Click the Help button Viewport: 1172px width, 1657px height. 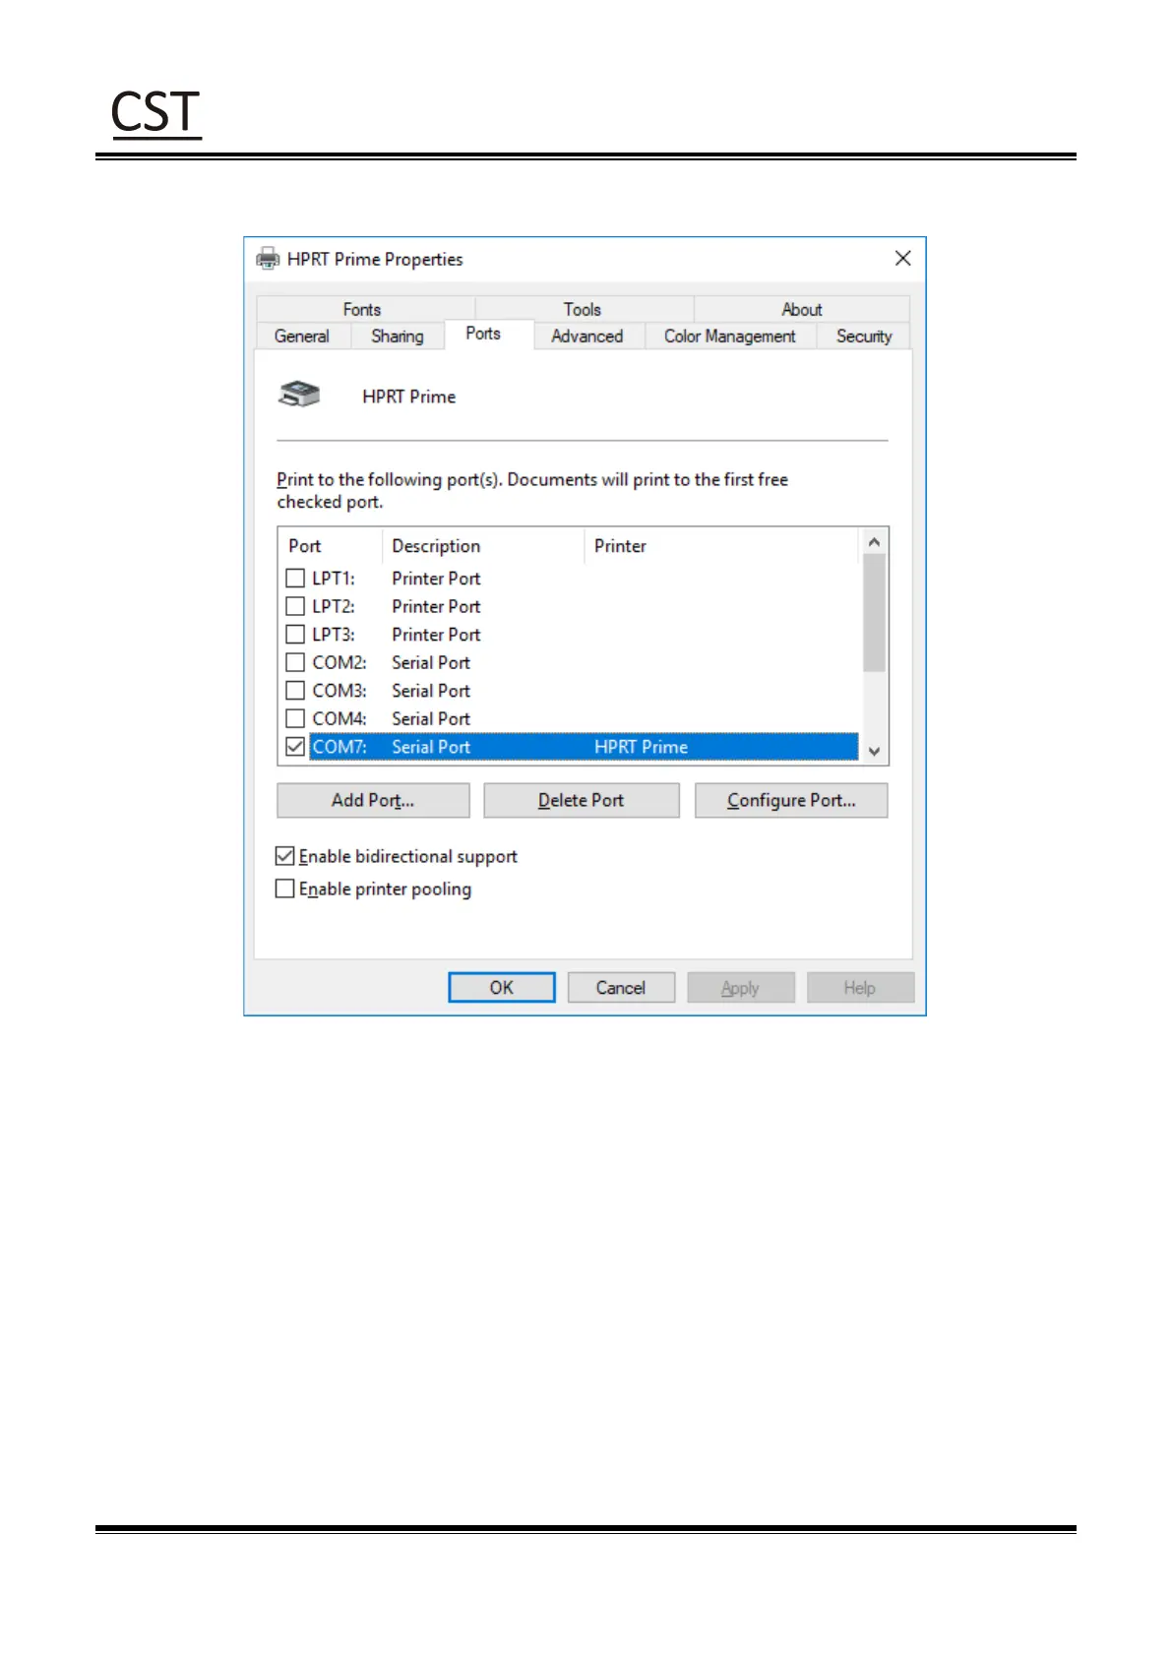[x=860, y=988]
